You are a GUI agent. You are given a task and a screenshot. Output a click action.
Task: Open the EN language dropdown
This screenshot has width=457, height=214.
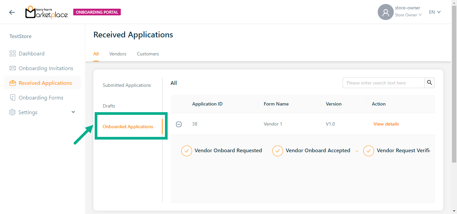tap(435, 12)
